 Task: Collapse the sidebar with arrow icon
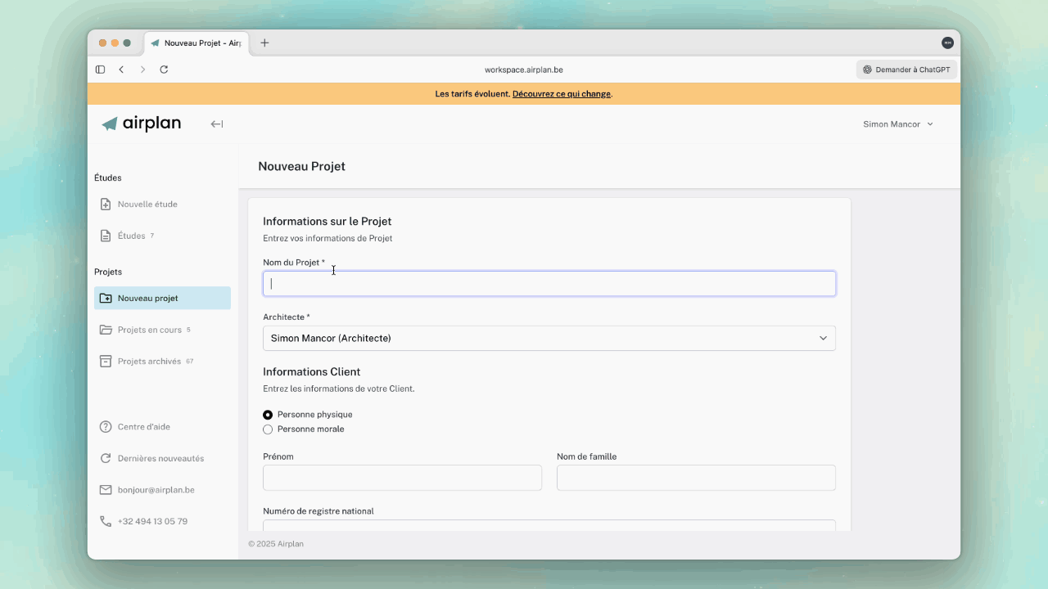217,124
